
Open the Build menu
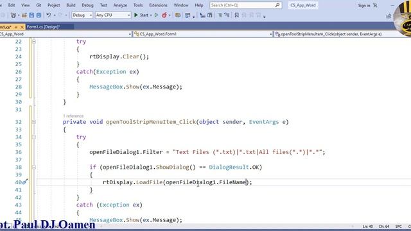[x=71, y=5]
